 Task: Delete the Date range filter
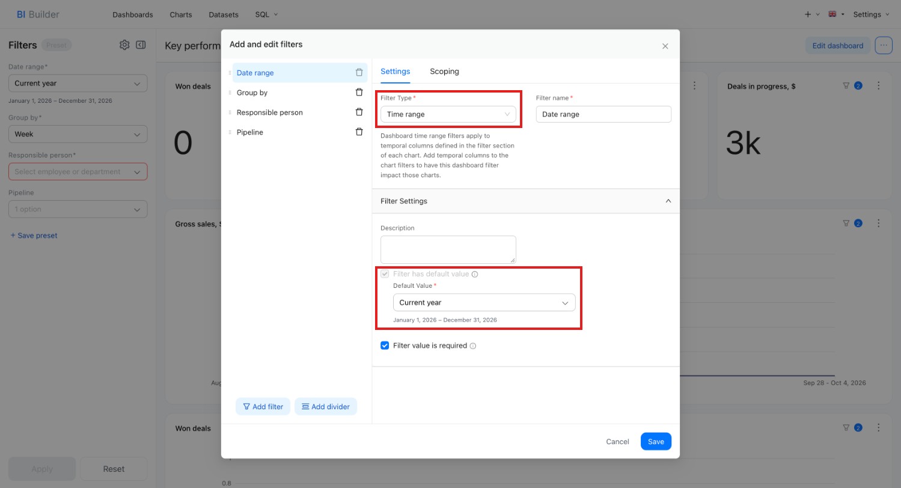359,73
